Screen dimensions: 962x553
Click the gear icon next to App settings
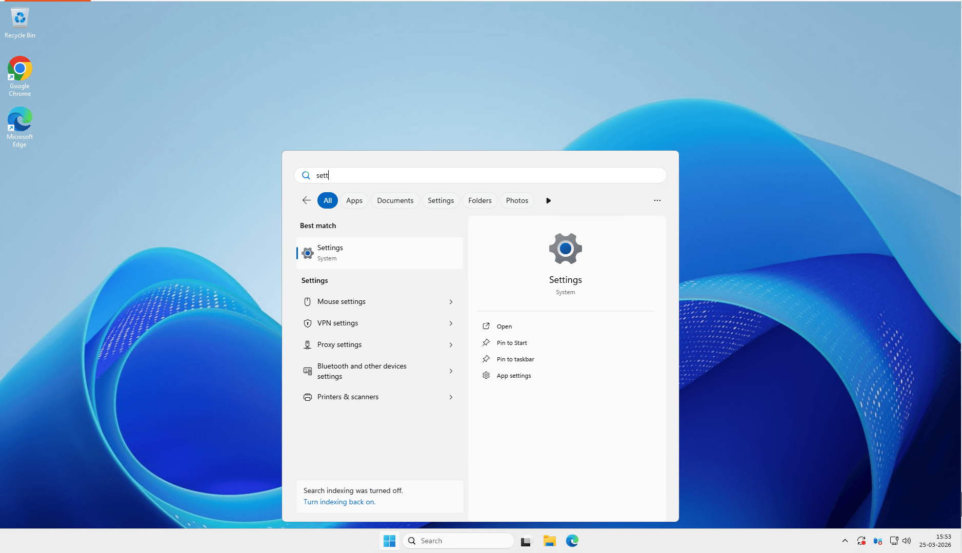tap(486, 375)
